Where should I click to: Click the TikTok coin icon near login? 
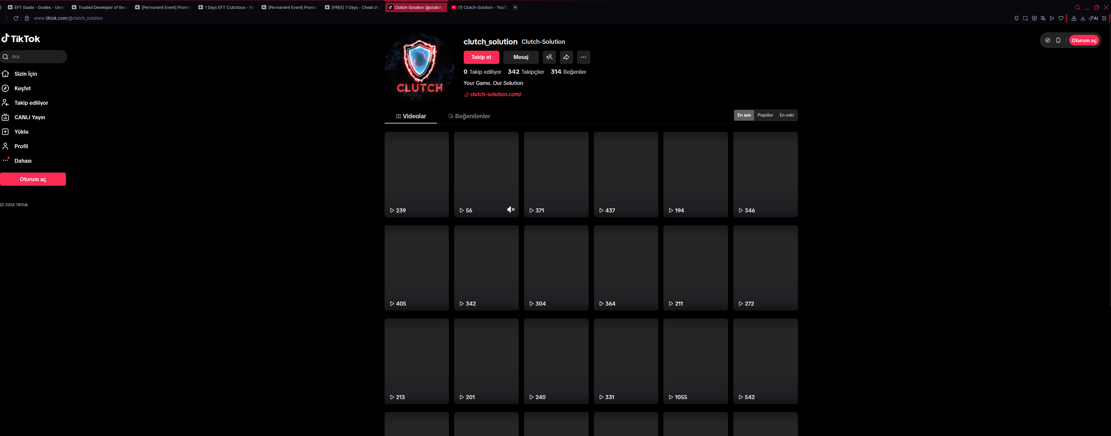tap(1048, 41)
